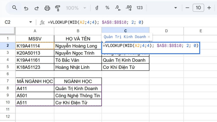Select cell A411

(35, 88)
